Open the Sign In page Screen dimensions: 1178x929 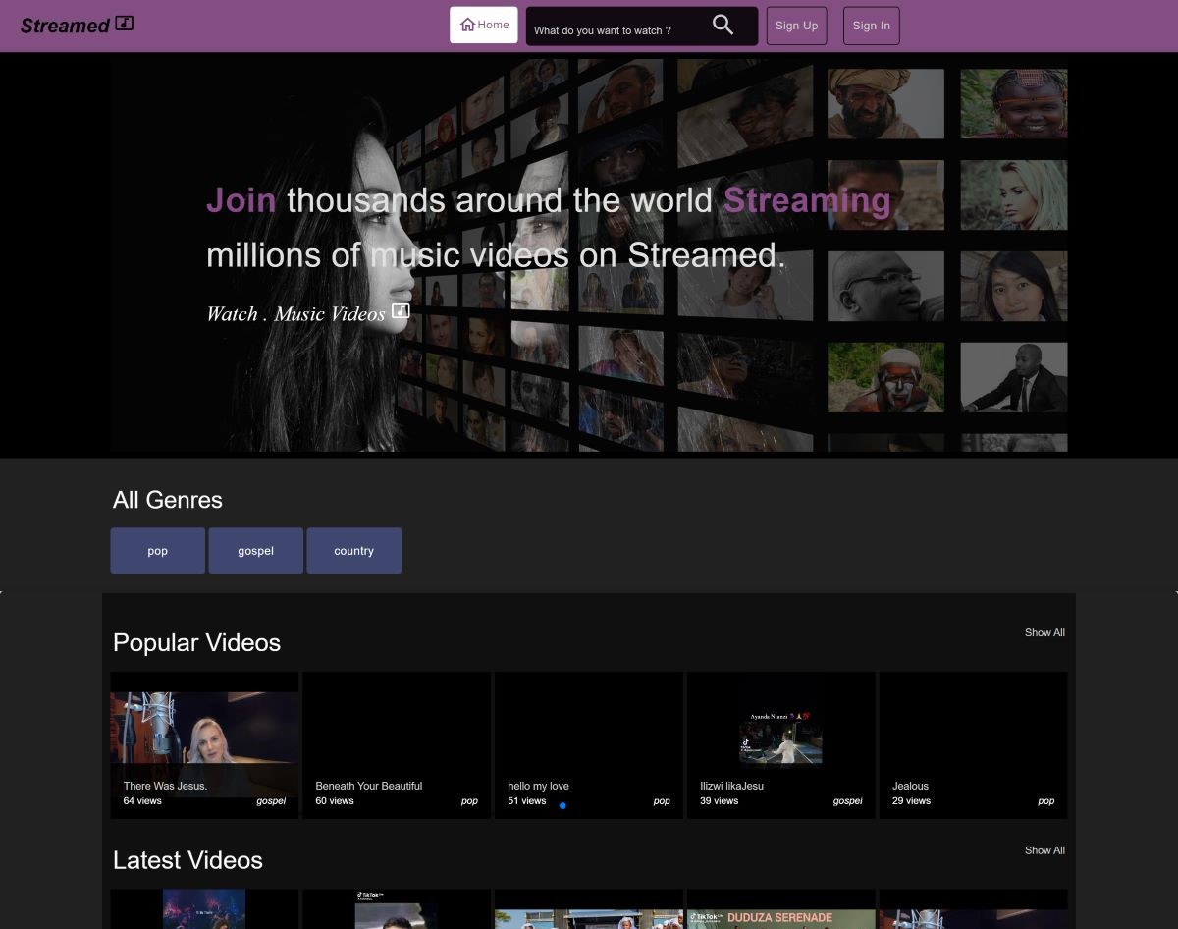(x=871, y=26)
